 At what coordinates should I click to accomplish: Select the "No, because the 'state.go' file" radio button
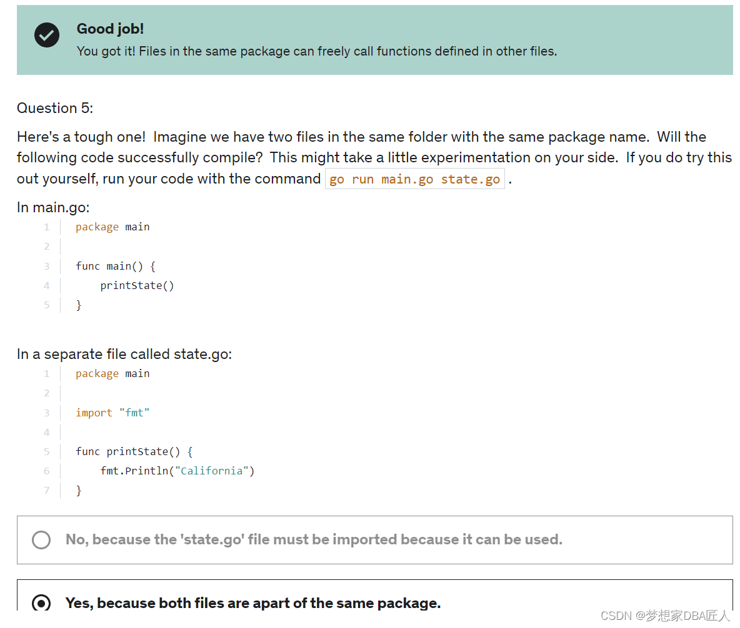click(41, 540)
